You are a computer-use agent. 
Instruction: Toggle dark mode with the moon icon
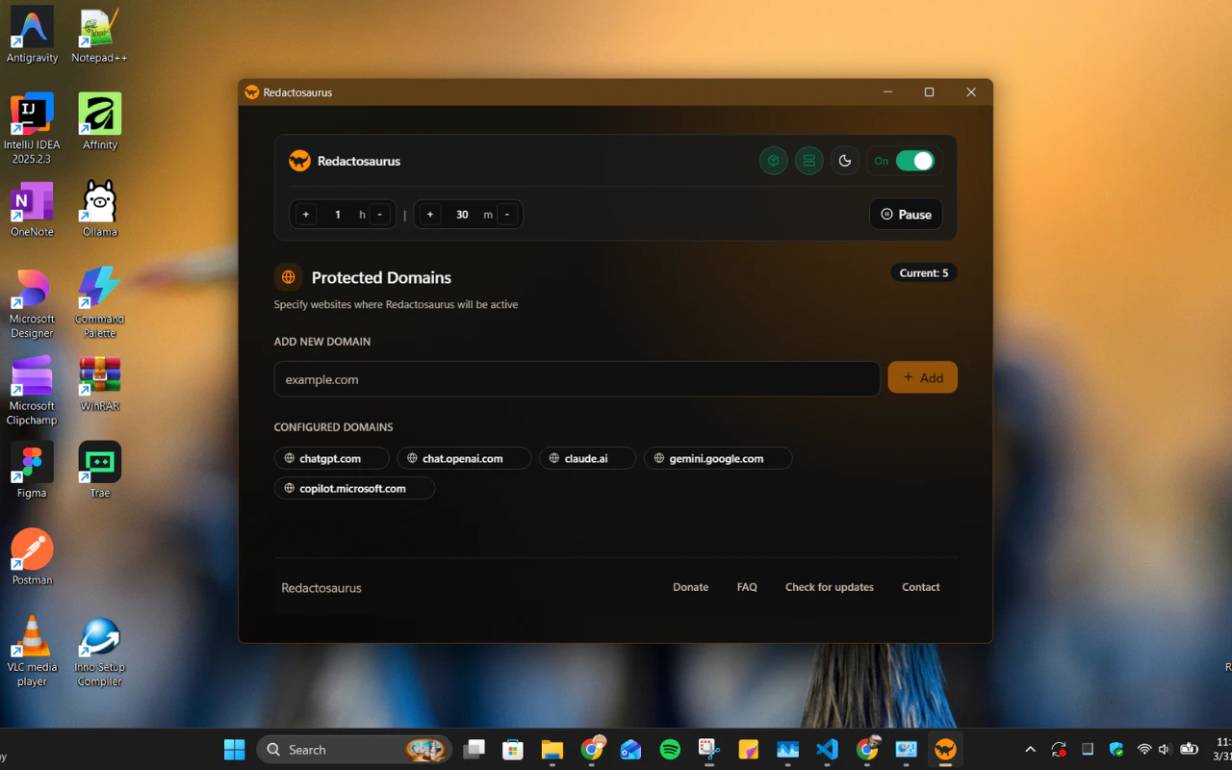click(844, 161)
